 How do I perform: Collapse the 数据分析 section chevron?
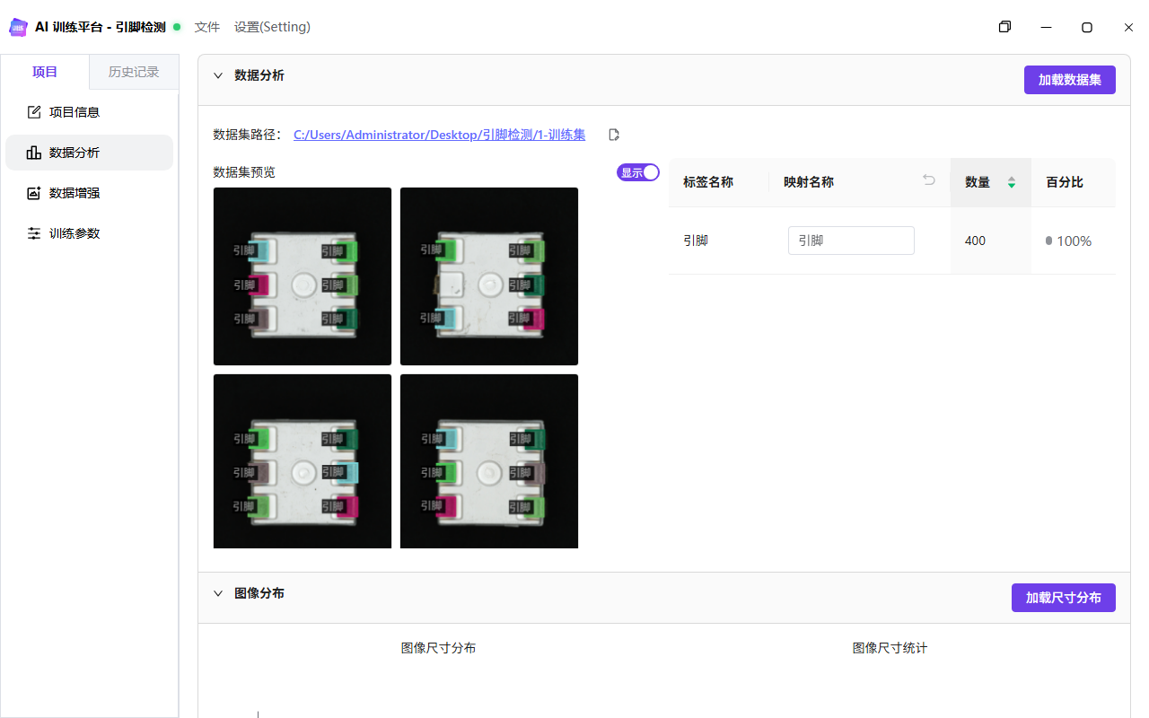[x=218, y=75]
